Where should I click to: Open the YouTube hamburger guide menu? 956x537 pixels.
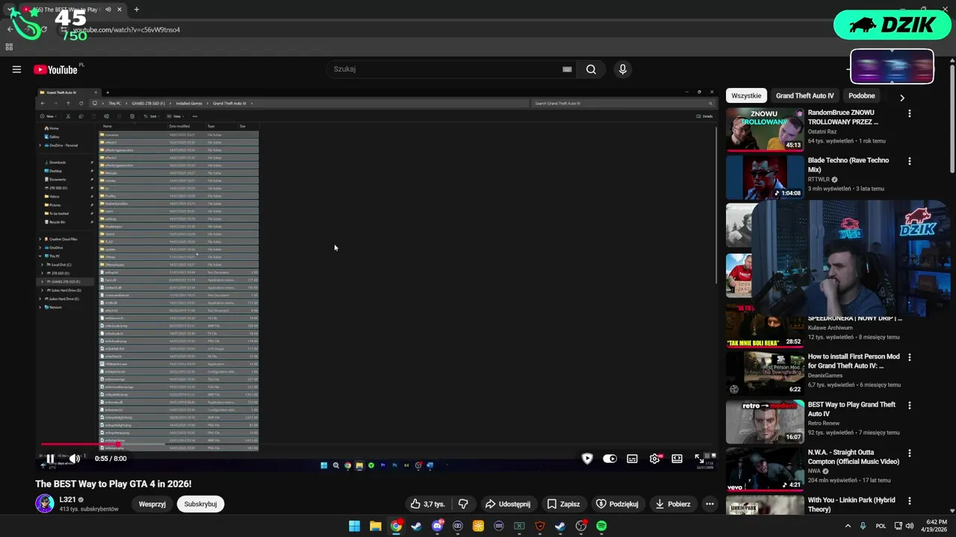pyautogui.click(x=16, y=69)
